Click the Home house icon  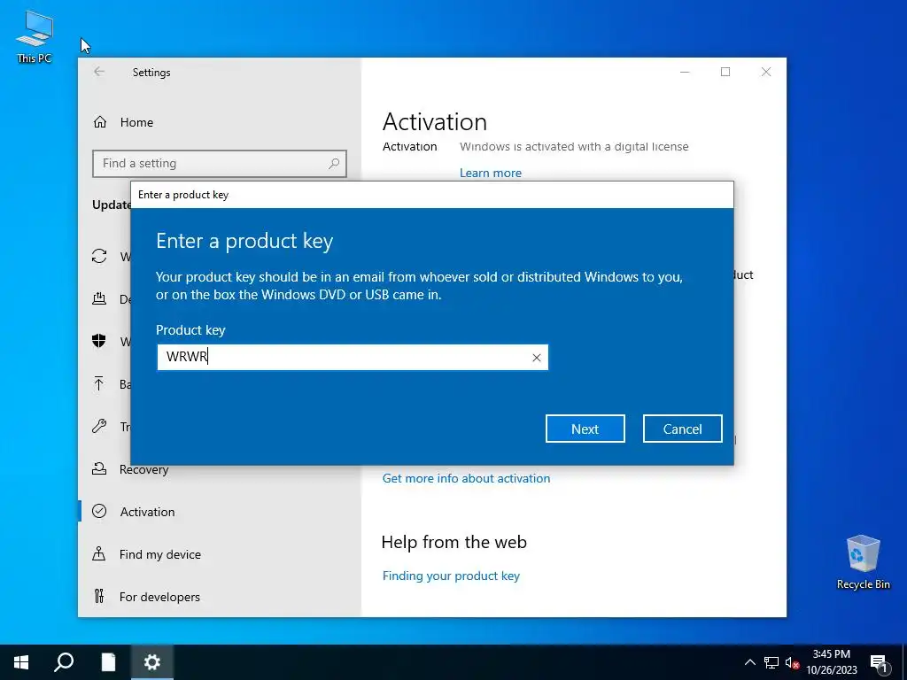100,122
